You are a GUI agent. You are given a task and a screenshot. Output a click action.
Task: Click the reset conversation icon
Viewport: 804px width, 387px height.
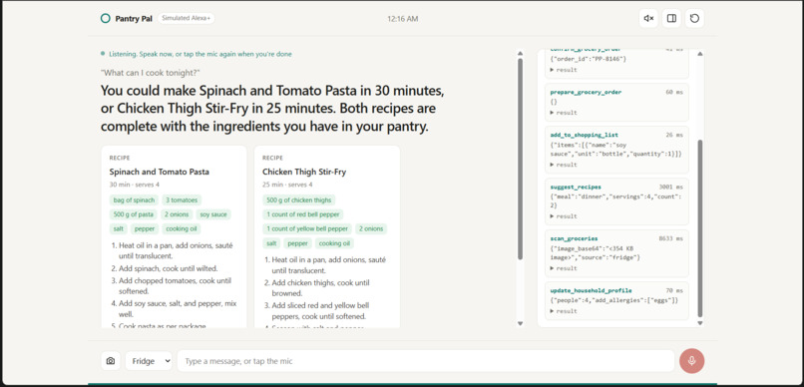[694, 19]
